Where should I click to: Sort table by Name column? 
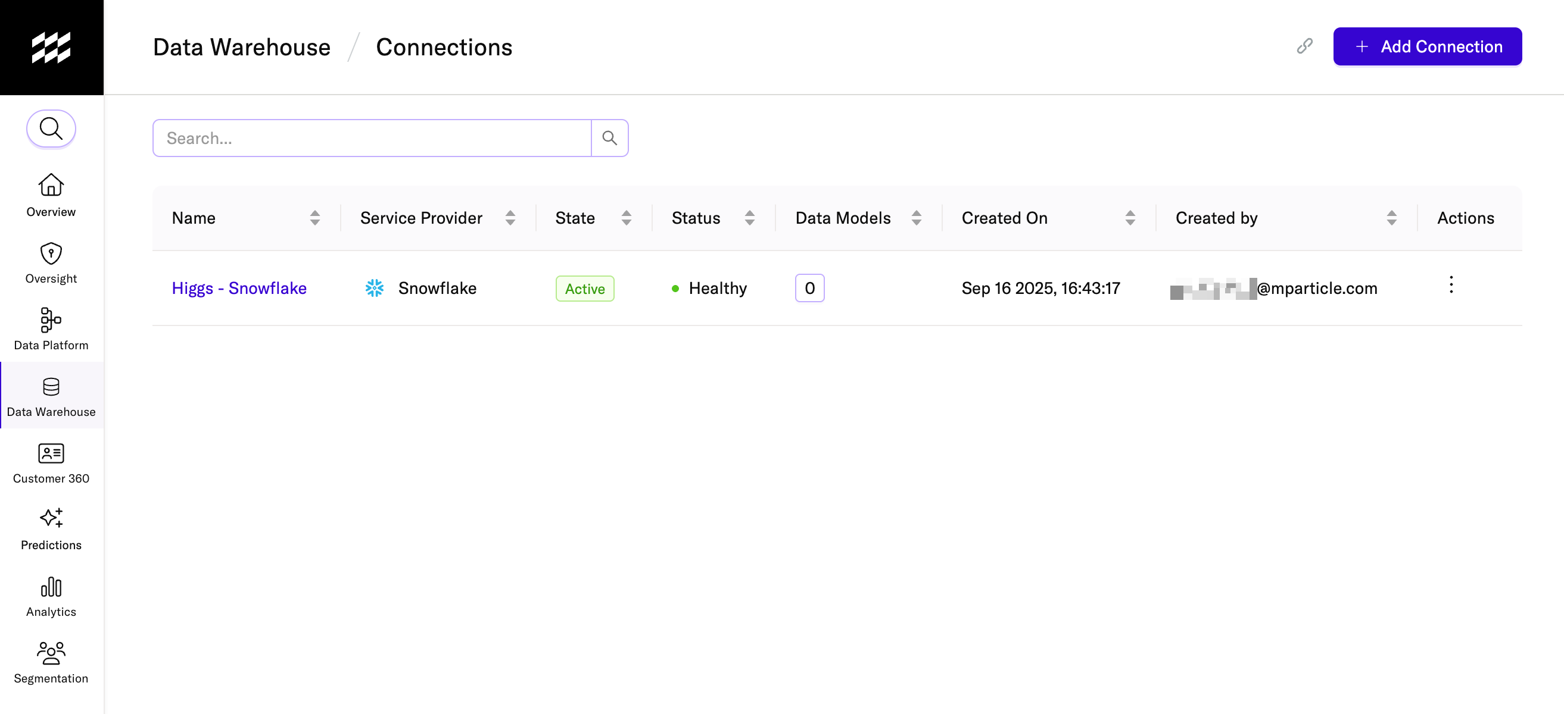tap(314, 218)
